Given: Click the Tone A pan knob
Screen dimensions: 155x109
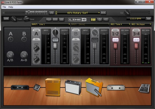Looking at the screenshot, I should (55, 33).
